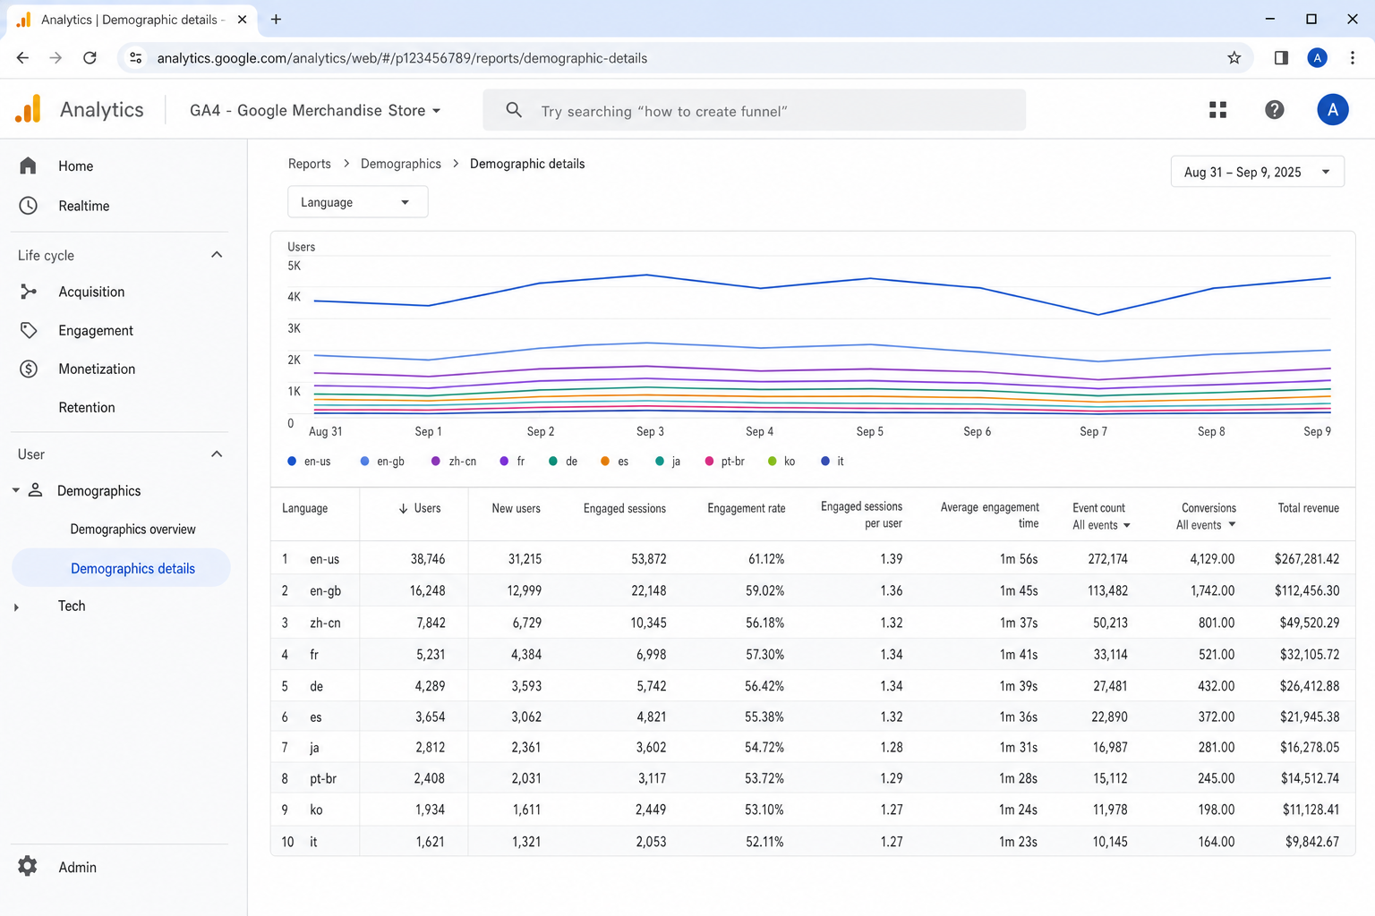Click the en-us row language cell
The image size is (1375, 916).
(x=325, y=559)
